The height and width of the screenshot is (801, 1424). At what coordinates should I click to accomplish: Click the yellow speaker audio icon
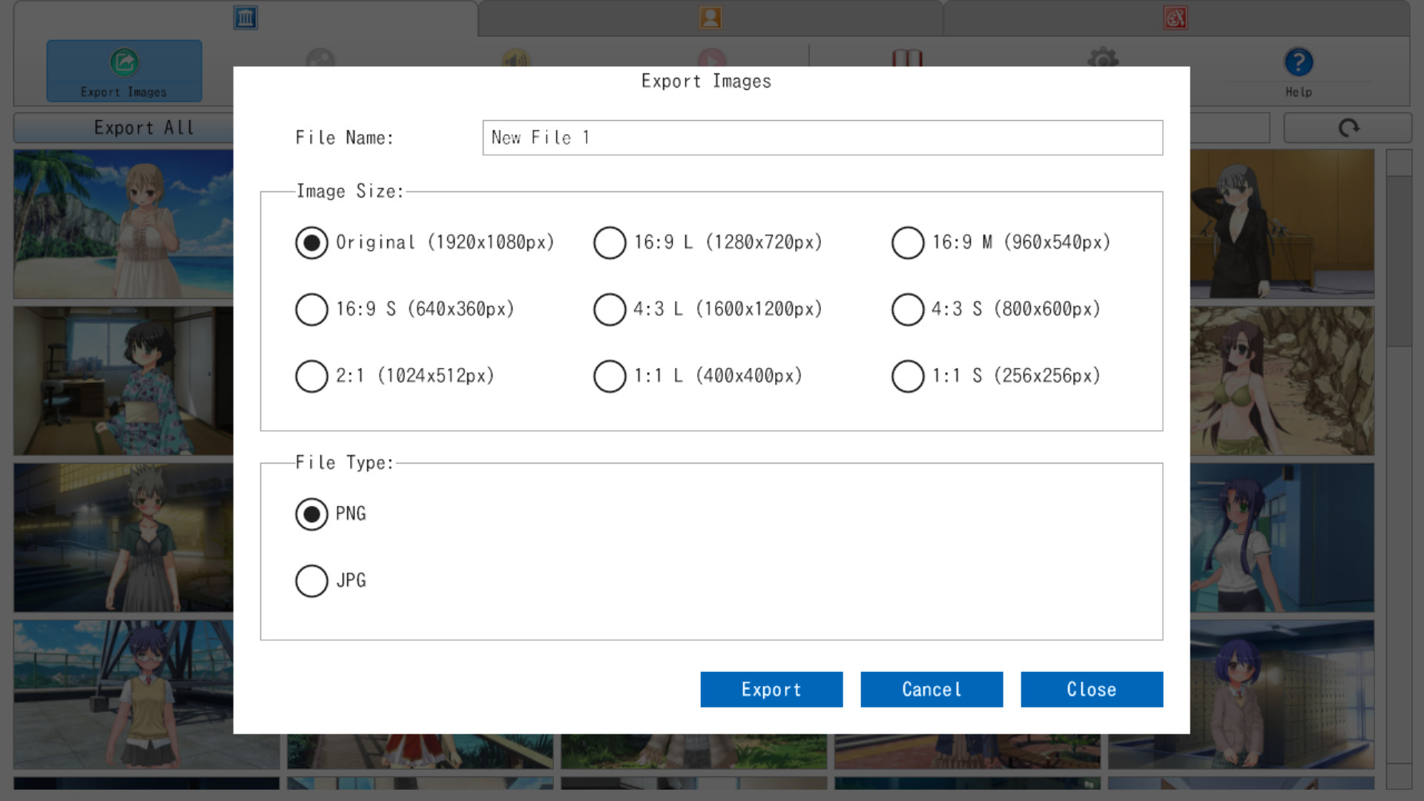tap(516, 58)
